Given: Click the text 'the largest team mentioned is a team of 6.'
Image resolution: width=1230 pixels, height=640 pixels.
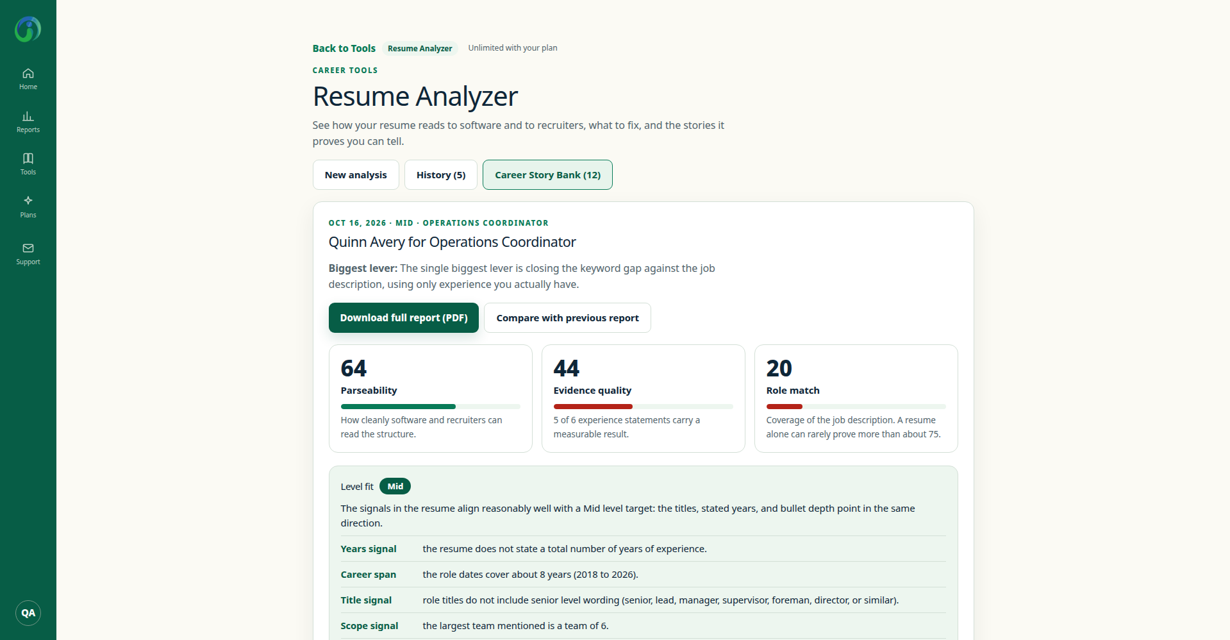Looking at the screenshot, I should (x=515, y=626).
